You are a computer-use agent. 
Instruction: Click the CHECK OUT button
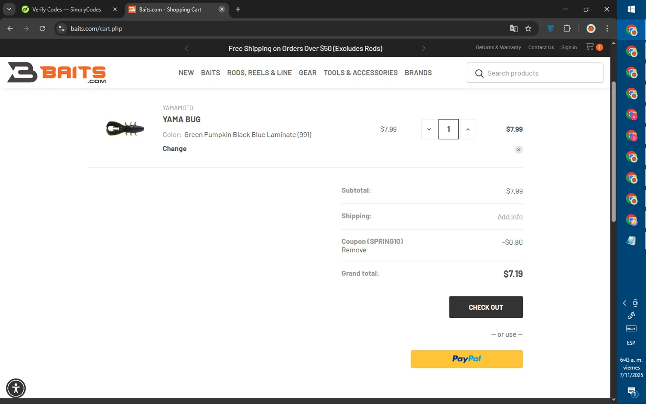tap(486, 307)
